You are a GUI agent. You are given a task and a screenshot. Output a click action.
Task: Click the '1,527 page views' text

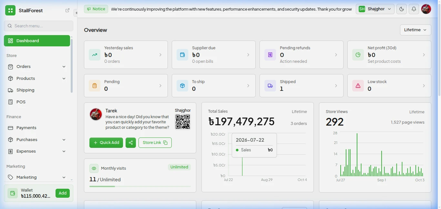pos(407,122)
